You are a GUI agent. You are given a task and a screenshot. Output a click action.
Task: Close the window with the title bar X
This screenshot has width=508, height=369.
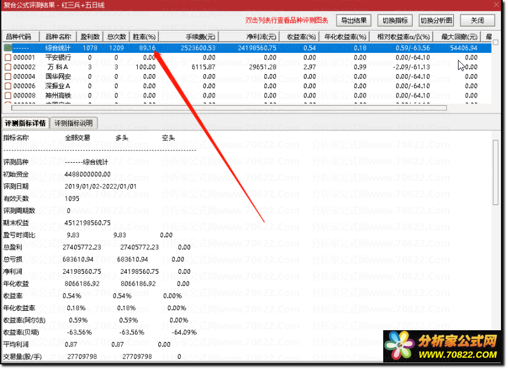[496, 5]
